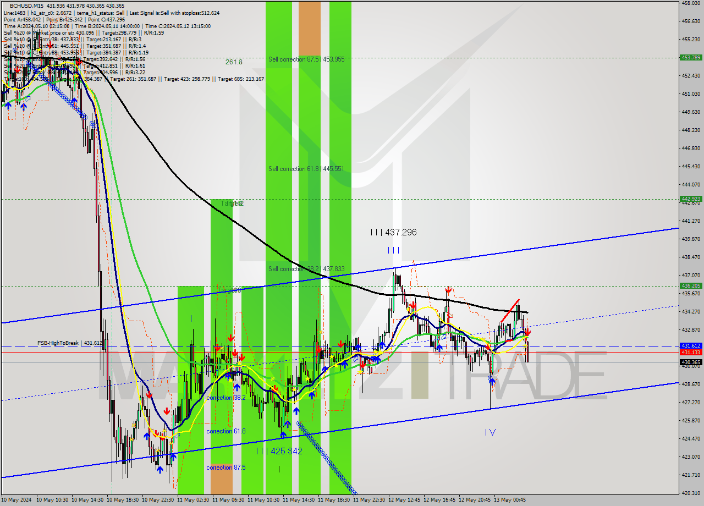This screenshot has height=506, width=704.
Task: Click the current price tag 430.365
Action: click(x=691, y=362)
